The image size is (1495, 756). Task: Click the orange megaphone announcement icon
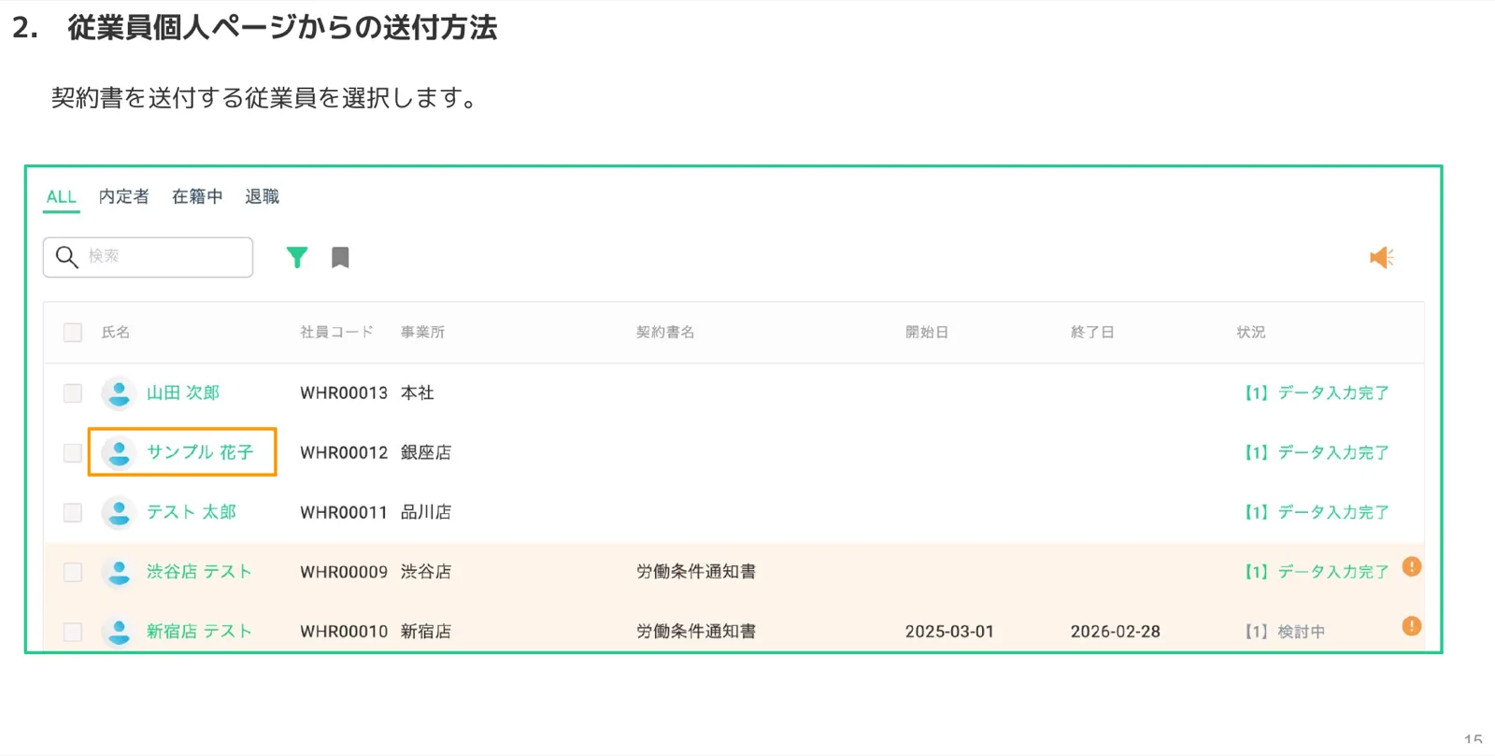coord(1381,257)
